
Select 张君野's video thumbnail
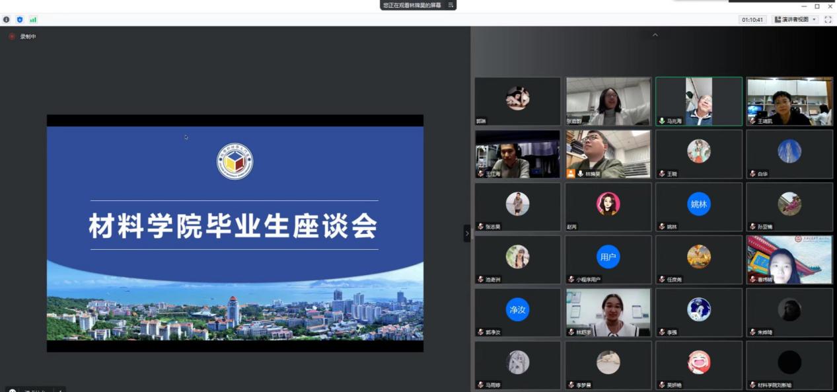pos(608,101)
